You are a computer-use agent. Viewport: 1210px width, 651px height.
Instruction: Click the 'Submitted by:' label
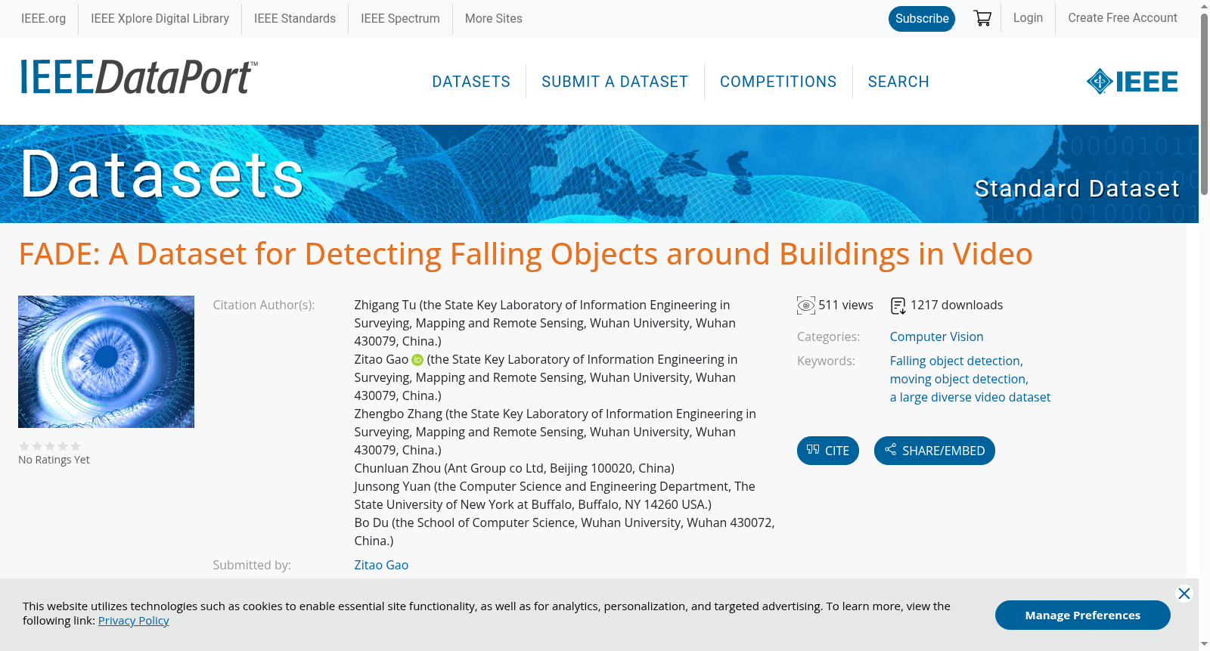click(x=252, y=566)
